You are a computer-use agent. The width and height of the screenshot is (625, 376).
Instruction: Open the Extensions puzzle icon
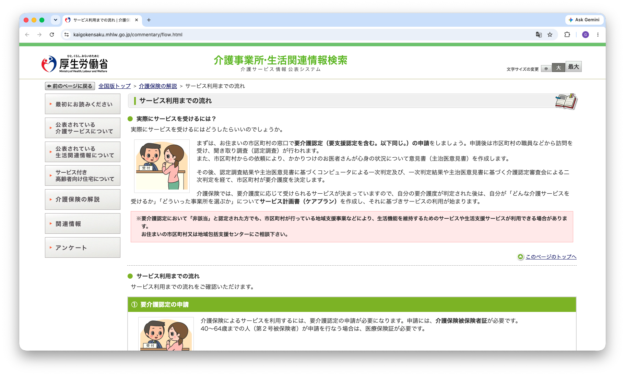point(567,35)
